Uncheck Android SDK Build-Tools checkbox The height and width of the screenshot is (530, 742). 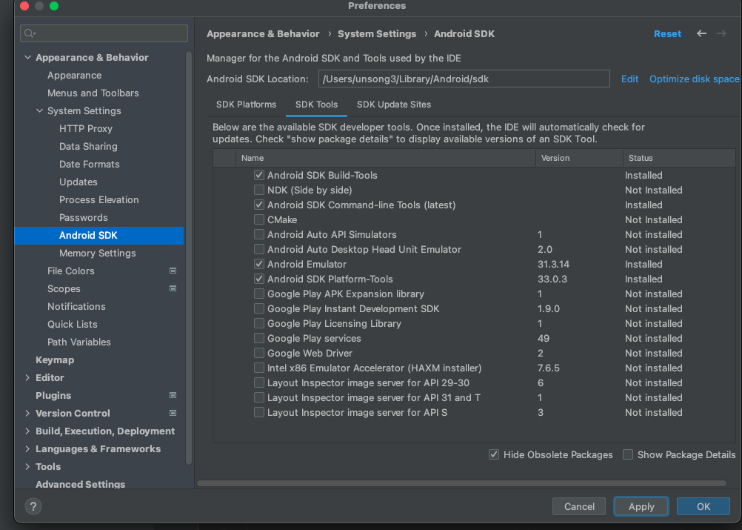tap(259, 175)
